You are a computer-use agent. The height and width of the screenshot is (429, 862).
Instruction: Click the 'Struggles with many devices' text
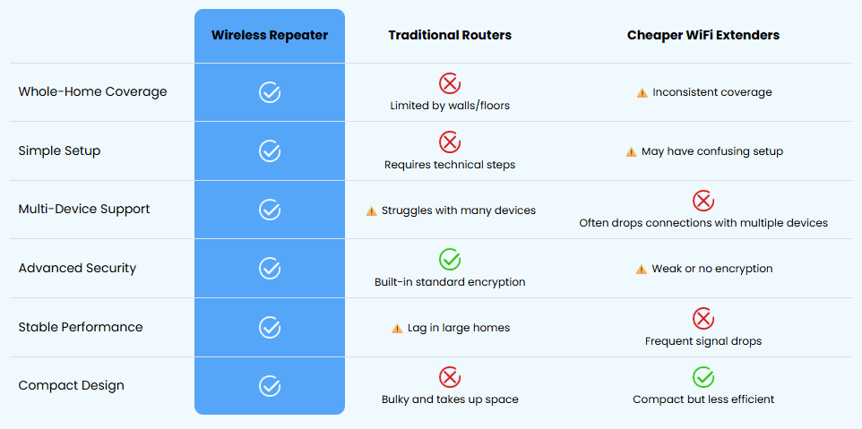(x=459, y=210)
